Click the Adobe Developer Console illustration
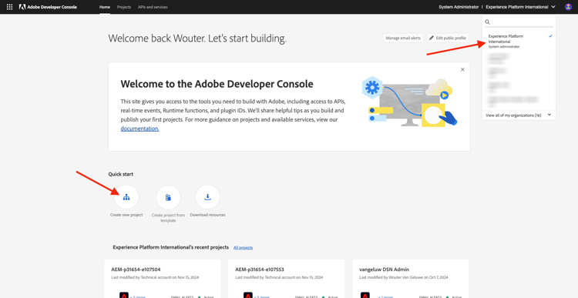578x298 pixels. [x=409, y=102]
